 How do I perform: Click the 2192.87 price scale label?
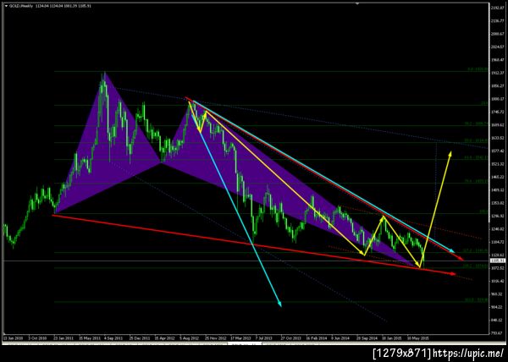click(497, 8)
